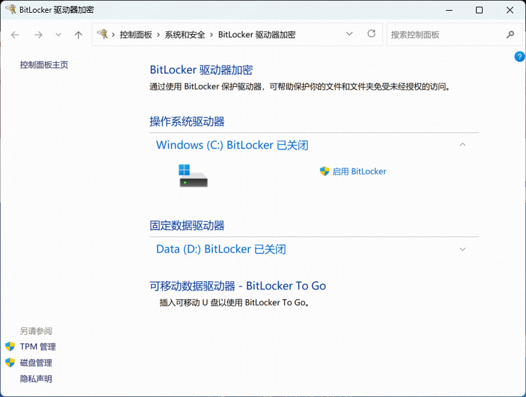Open the 隐私声明 link
Viewport: 526px width, 397px height.
pyautogui.click(x=36, y=379)
